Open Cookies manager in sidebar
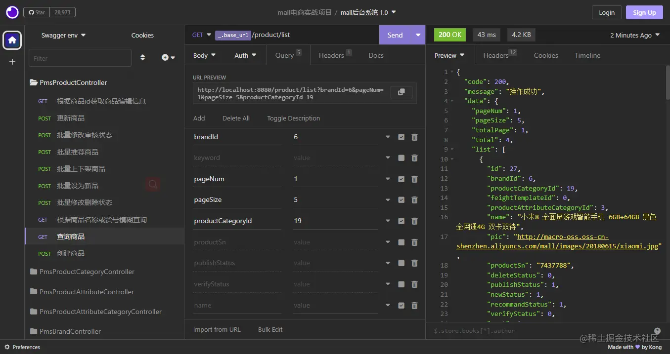The width and height of the screenshot is (670, 354). pos(142,35)
